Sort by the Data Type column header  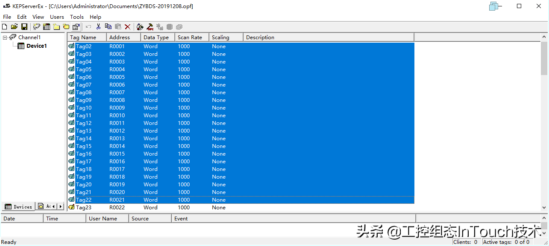coord(156,38)
